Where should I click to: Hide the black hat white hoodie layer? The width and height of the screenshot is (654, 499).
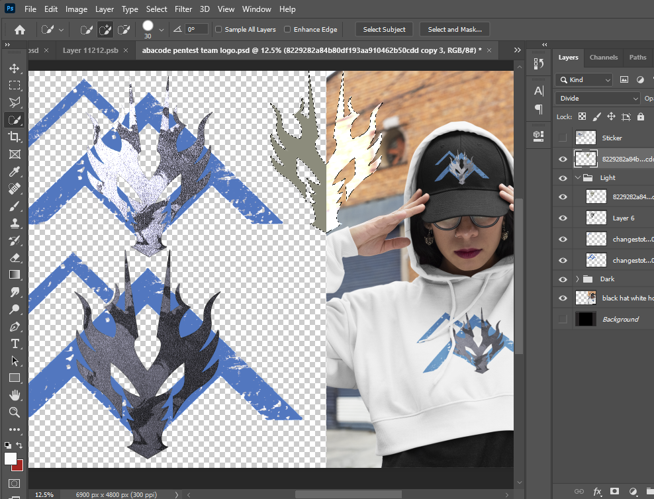point(562,297)
